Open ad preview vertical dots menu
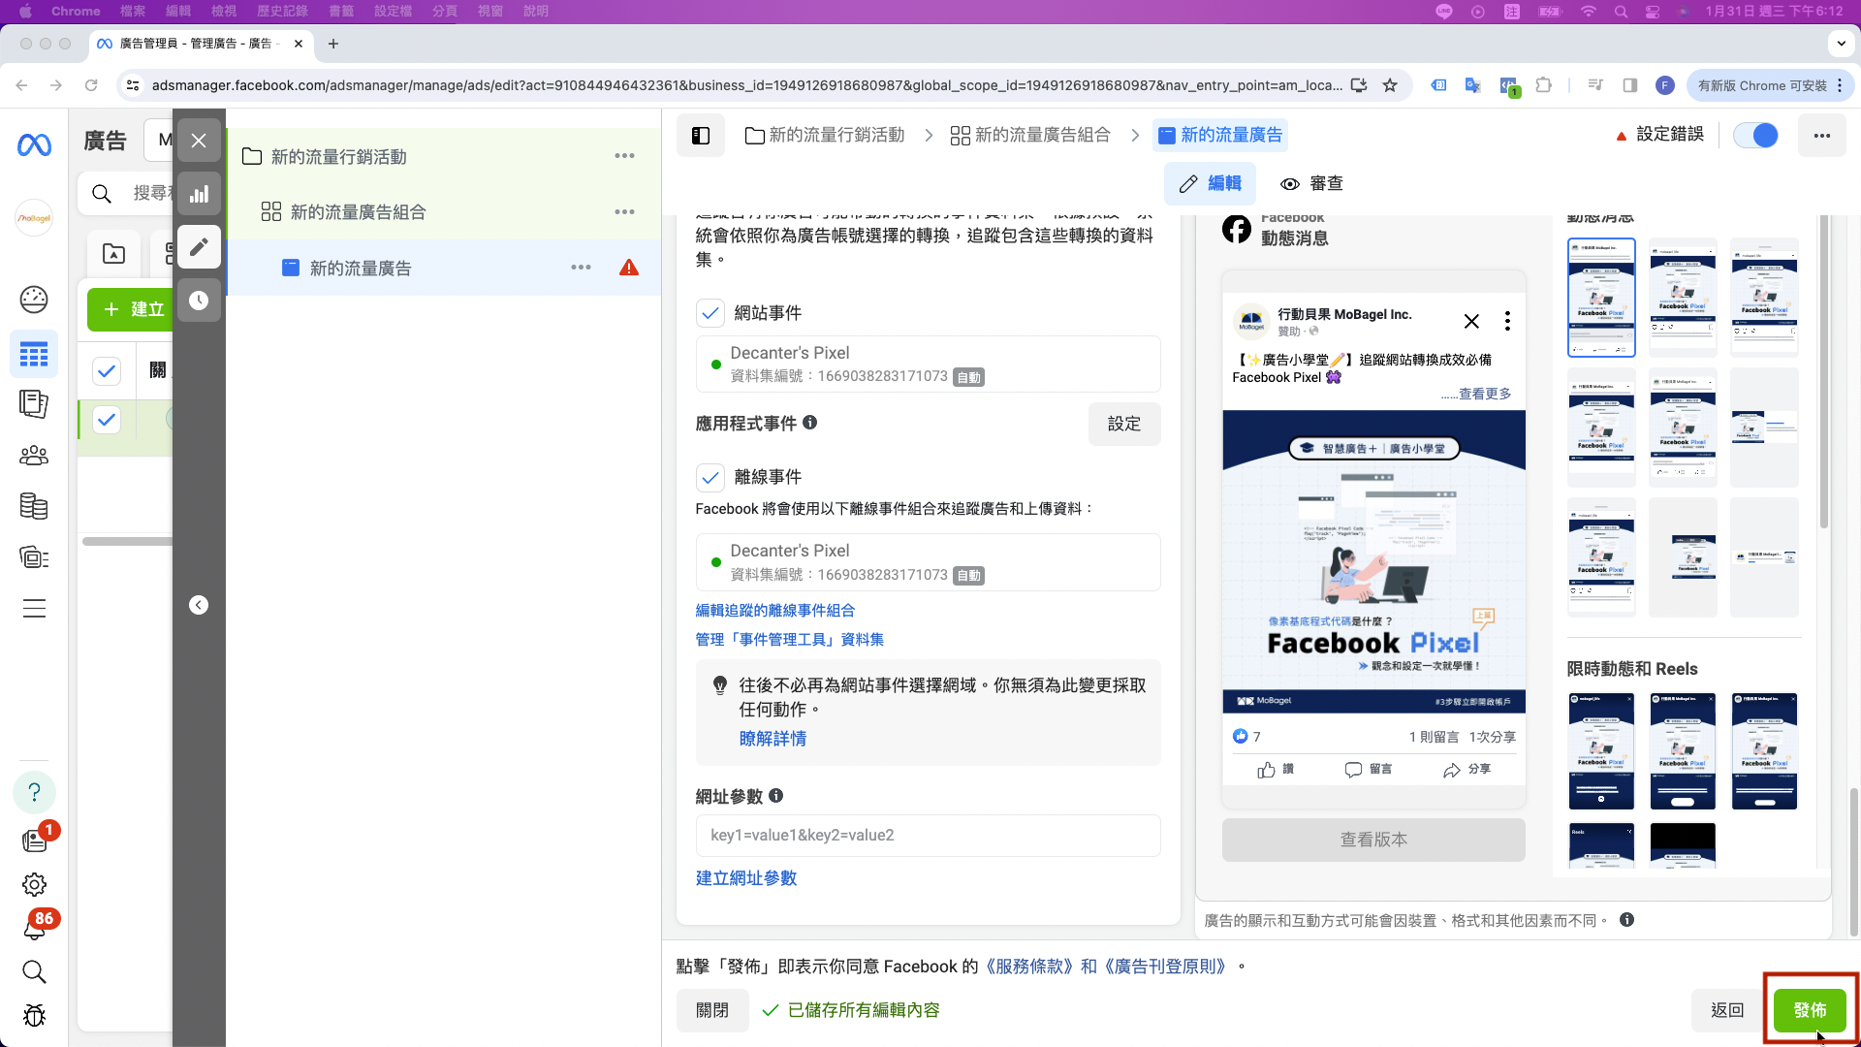 [x=1507, y=321]
